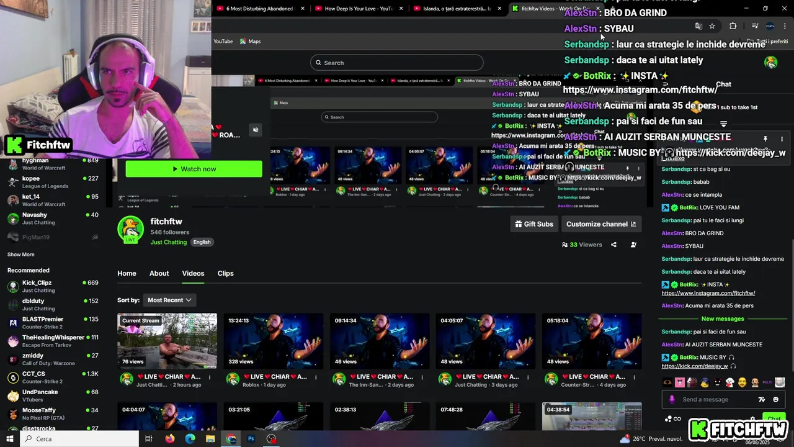
Task: Click the microphone icon in message box
Action: [672, 399]
